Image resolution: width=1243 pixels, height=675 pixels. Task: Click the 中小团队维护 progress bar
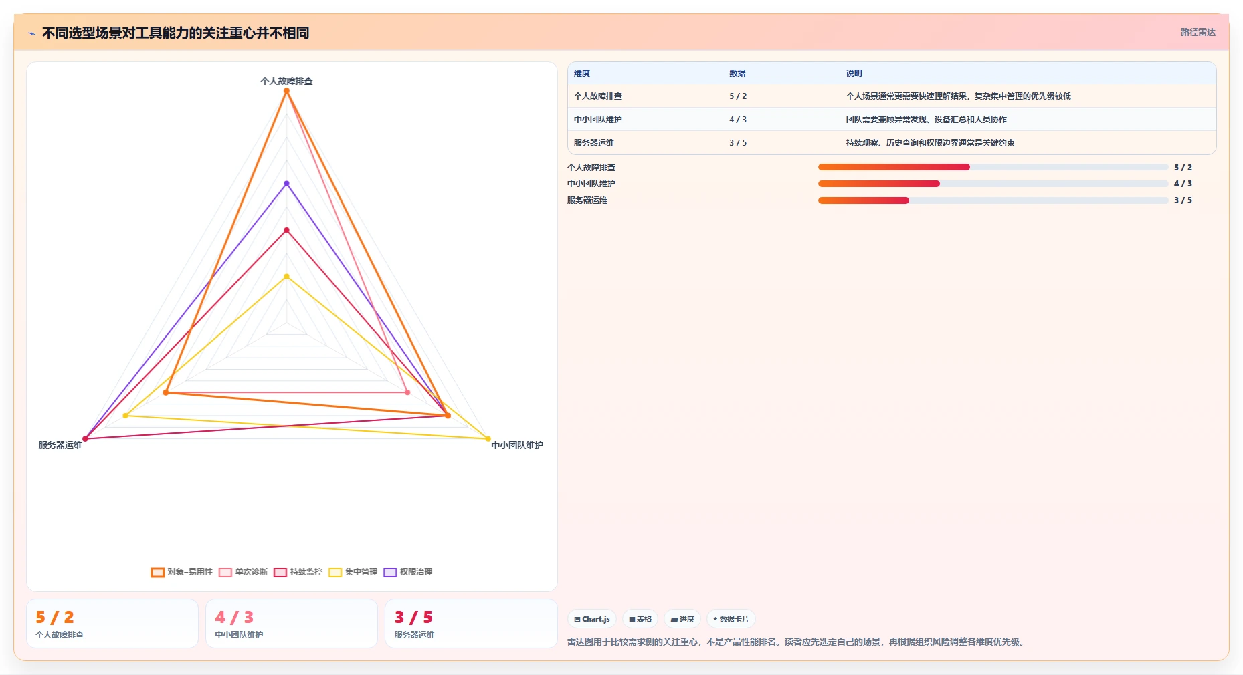click(993, 184)
